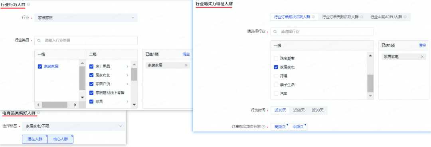Focus the 请选择行业 search field
The height and width of the screenshot is (147, 431).
(x=322, y=32)
